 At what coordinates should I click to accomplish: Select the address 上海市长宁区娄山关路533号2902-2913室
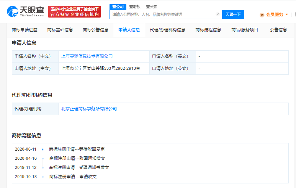click(x=101, y=68)
